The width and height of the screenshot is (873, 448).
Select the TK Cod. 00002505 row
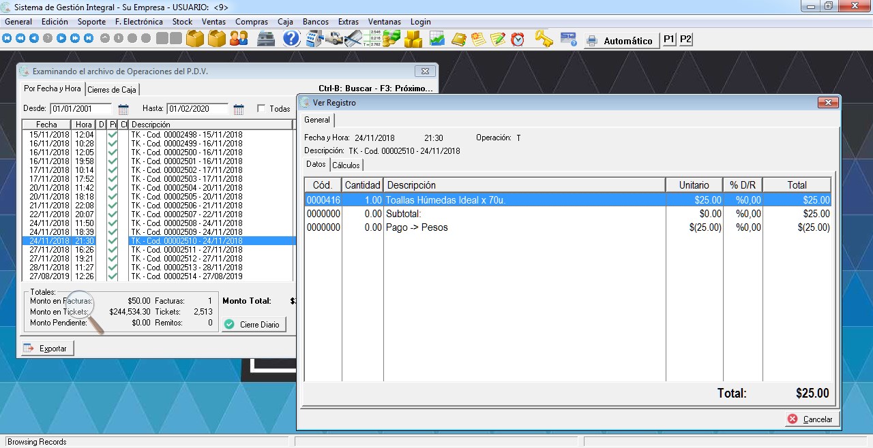tap(186, 197)
